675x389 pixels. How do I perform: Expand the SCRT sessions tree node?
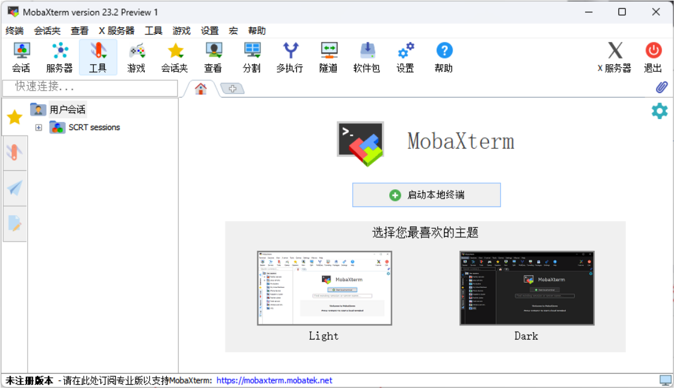point(39,128)
